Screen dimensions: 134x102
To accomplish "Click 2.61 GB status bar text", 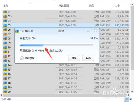I will [6, 99].
